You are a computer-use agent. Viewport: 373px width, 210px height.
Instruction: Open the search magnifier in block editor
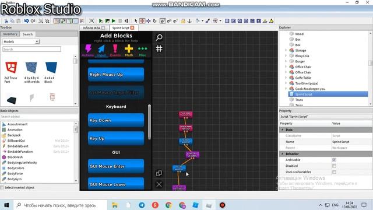click(159, 37)
